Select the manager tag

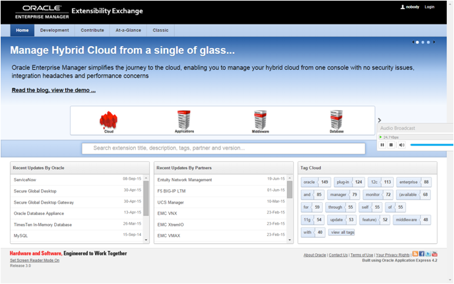tap(343, 194)
